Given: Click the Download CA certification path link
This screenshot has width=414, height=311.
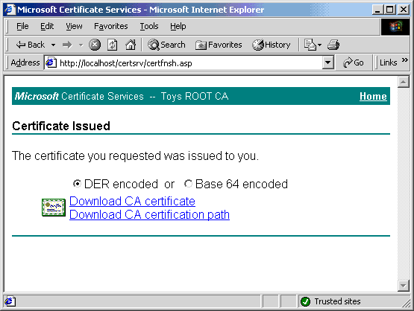Looking at the screenshot, I should [149, 214].
